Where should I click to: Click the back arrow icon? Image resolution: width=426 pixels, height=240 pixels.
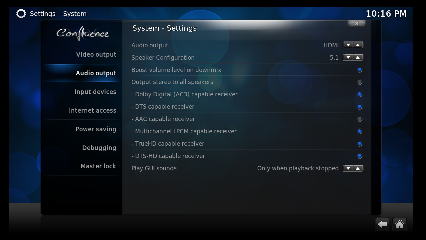[382, 224]
